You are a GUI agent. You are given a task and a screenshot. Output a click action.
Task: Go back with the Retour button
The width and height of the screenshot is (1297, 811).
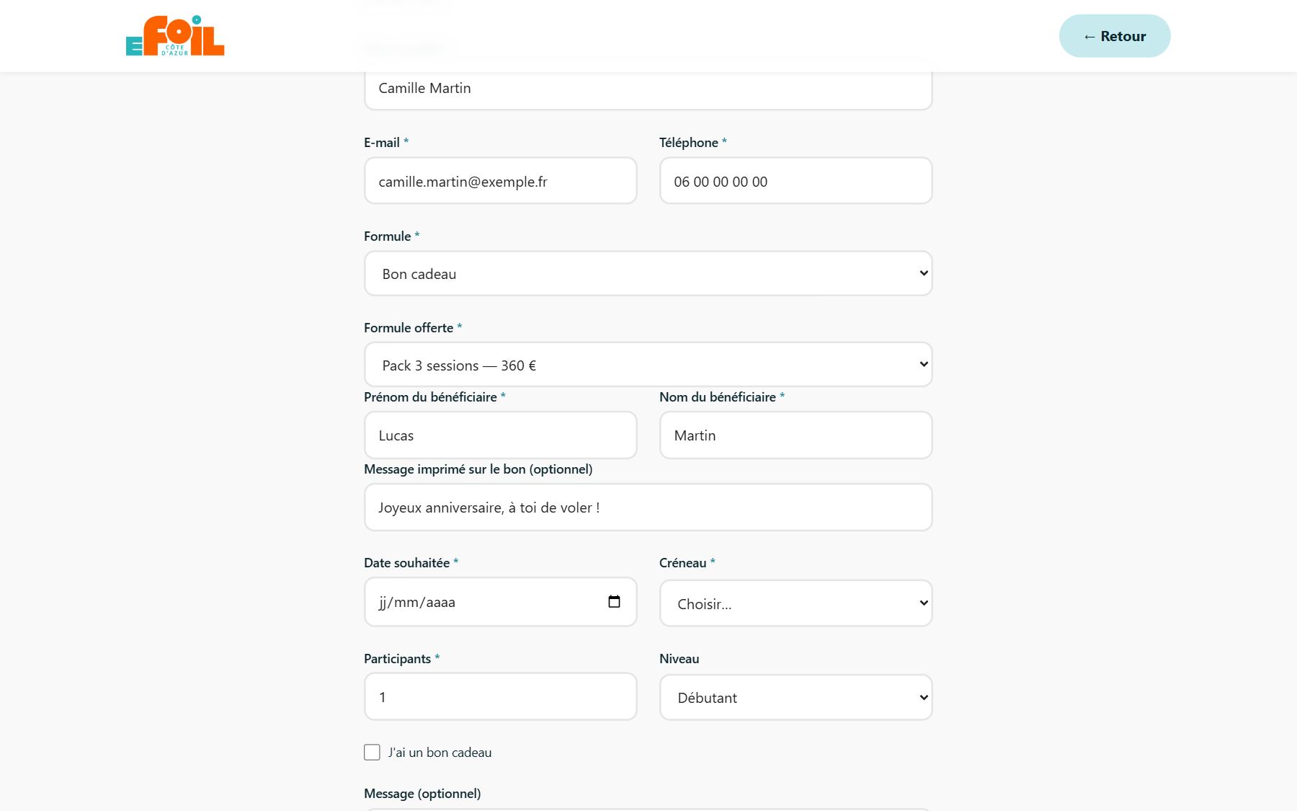point(1115,36)
